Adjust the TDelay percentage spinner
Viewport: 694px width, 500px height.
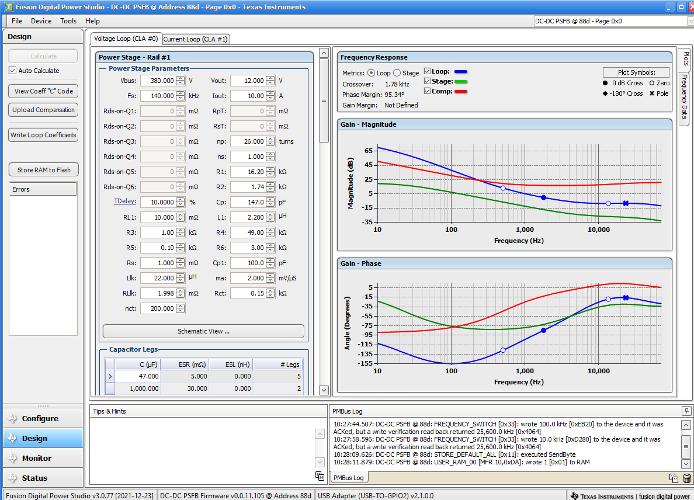click(x=180, y=202)
